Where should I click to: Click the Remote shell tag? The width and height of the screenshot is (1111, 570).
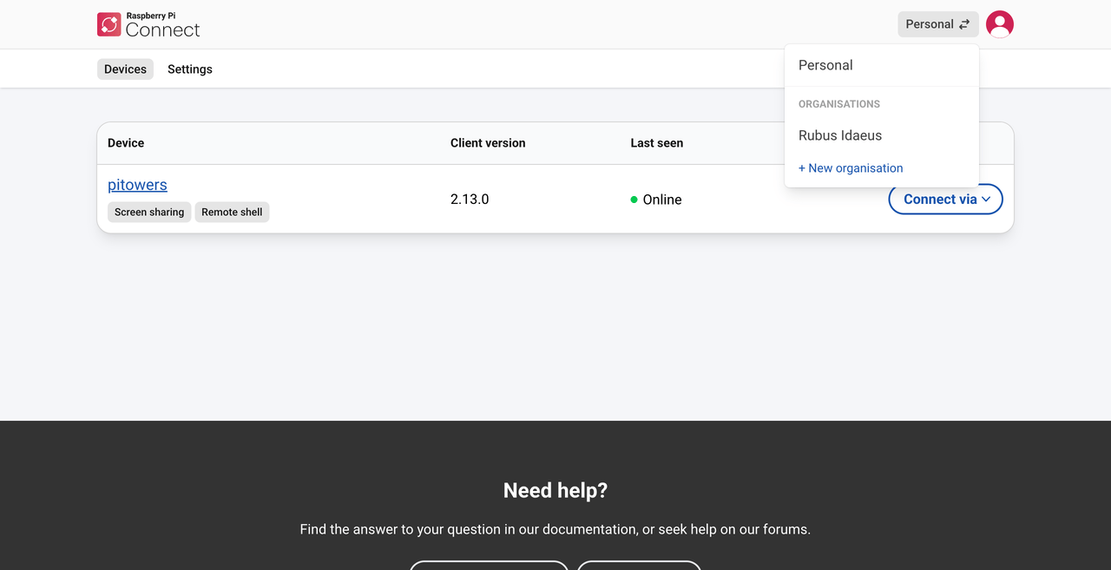click(232, 212)
